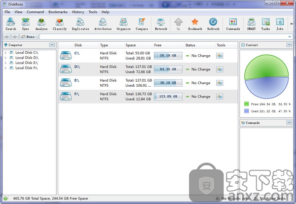Image resolution: width=296 pixels, height=204 pixels.
Task: Open the Context panel dropdown
Action: pyautogui.click(x=289, y=45)
